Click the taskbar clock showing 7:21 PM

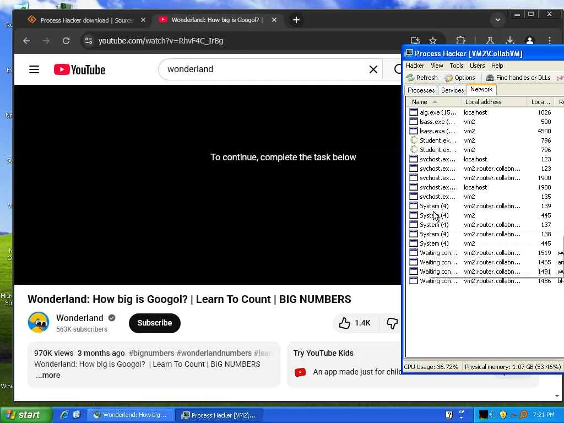click(544, 415)
